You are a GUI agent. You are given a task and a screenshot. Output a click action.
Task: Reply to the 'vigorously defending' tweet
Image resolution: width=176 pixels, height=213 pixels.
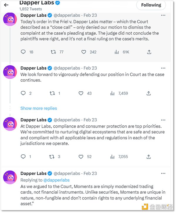[23, 93]
